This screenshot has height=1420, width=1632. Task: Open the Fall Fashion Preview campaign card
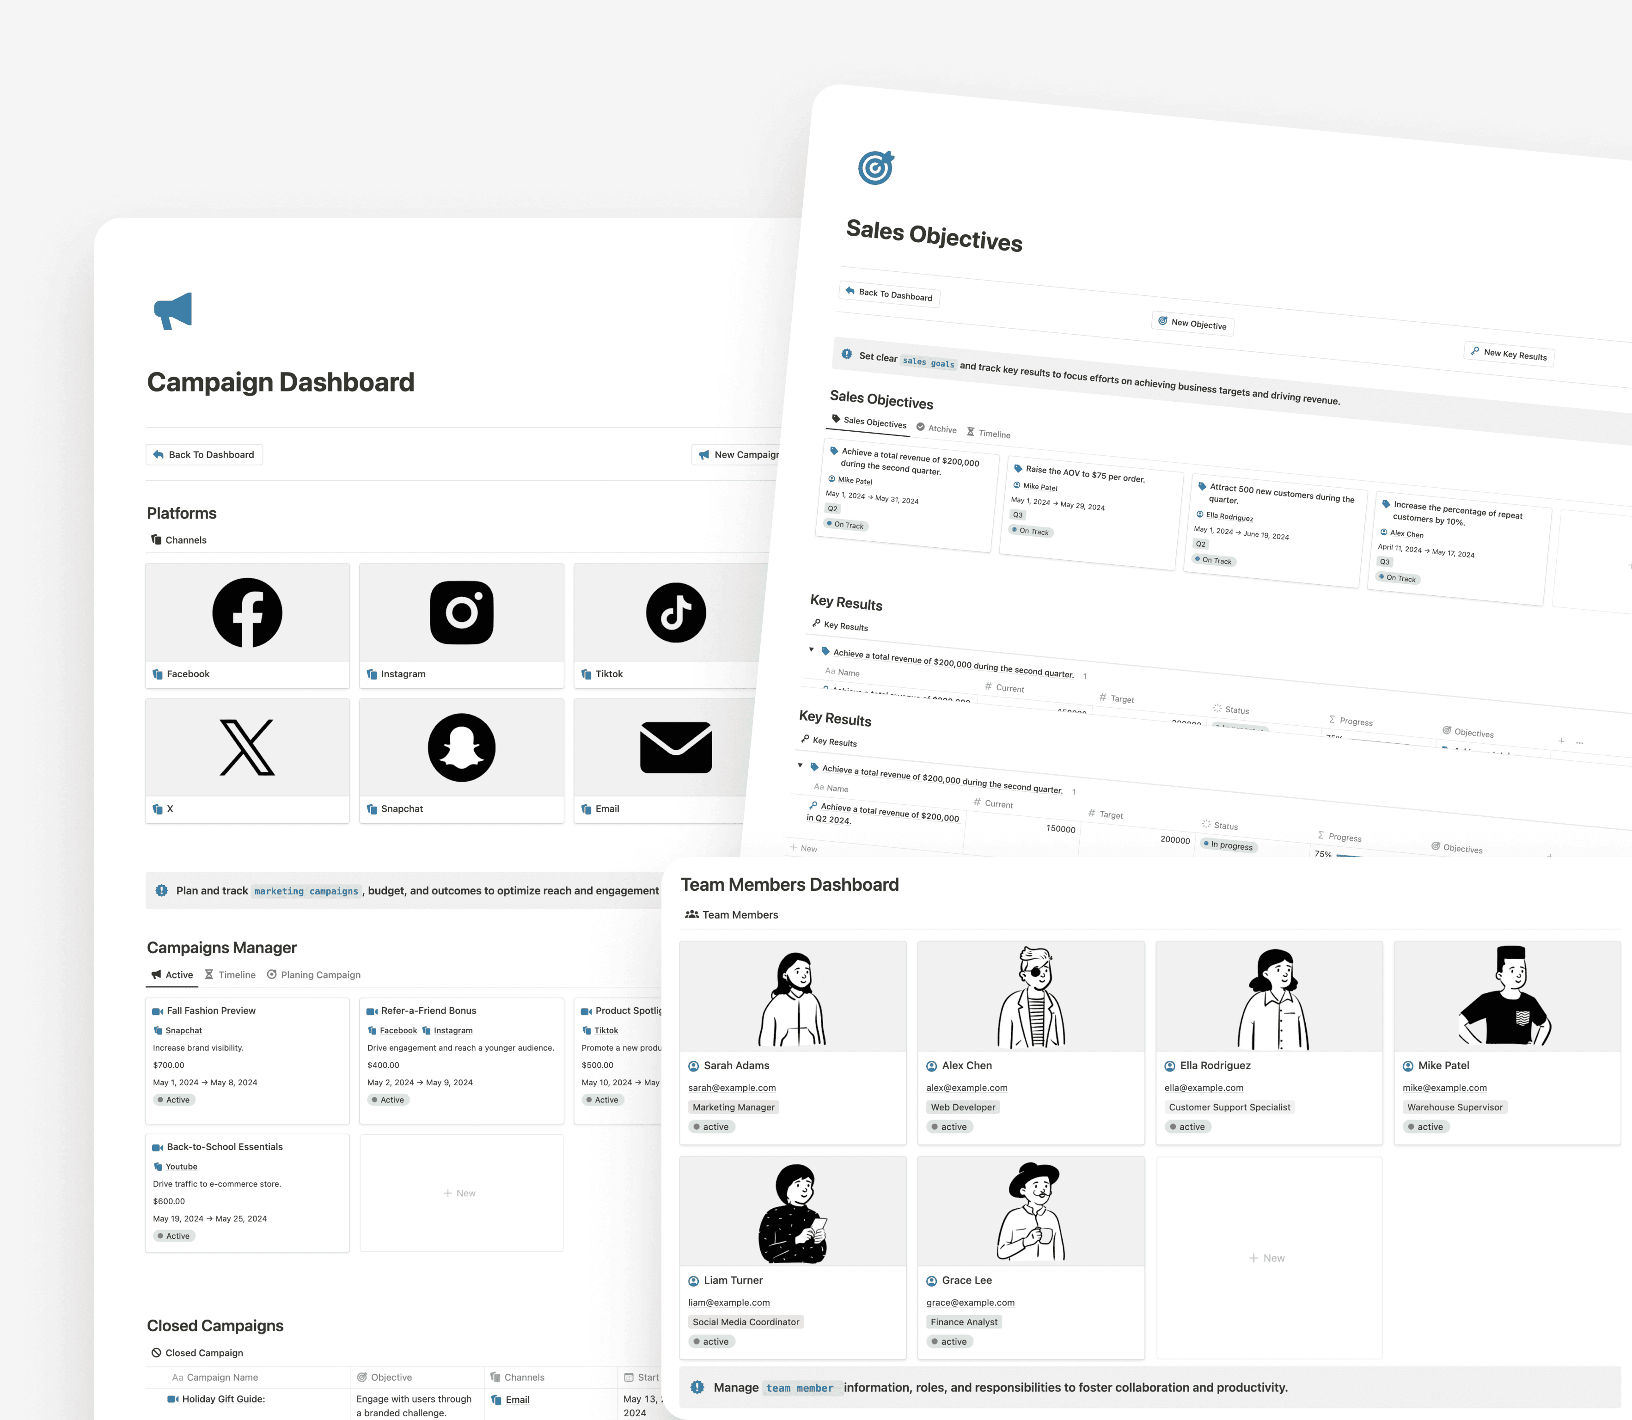211,1010
